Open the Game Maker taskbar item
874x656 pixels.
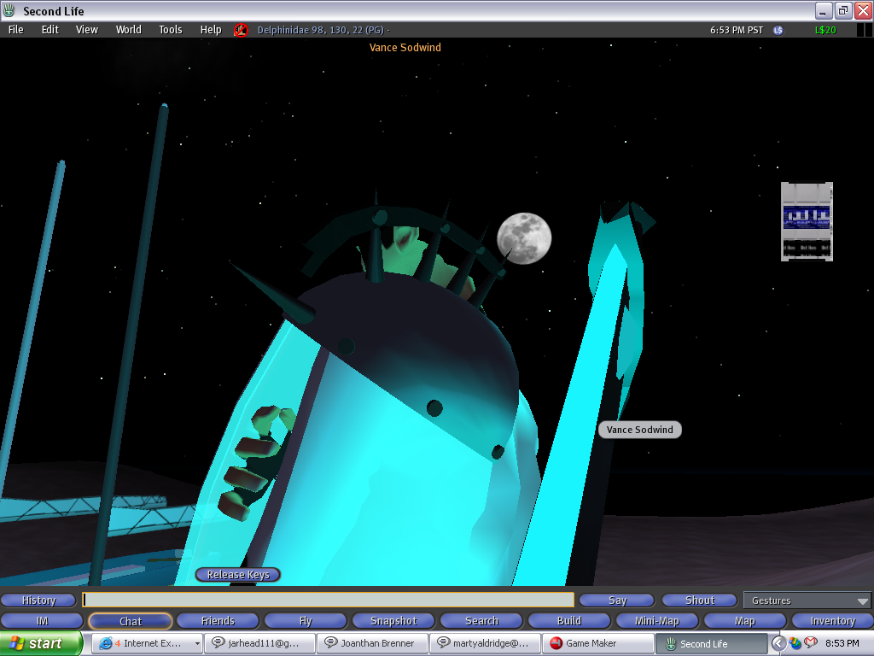(x=597, y=643)
